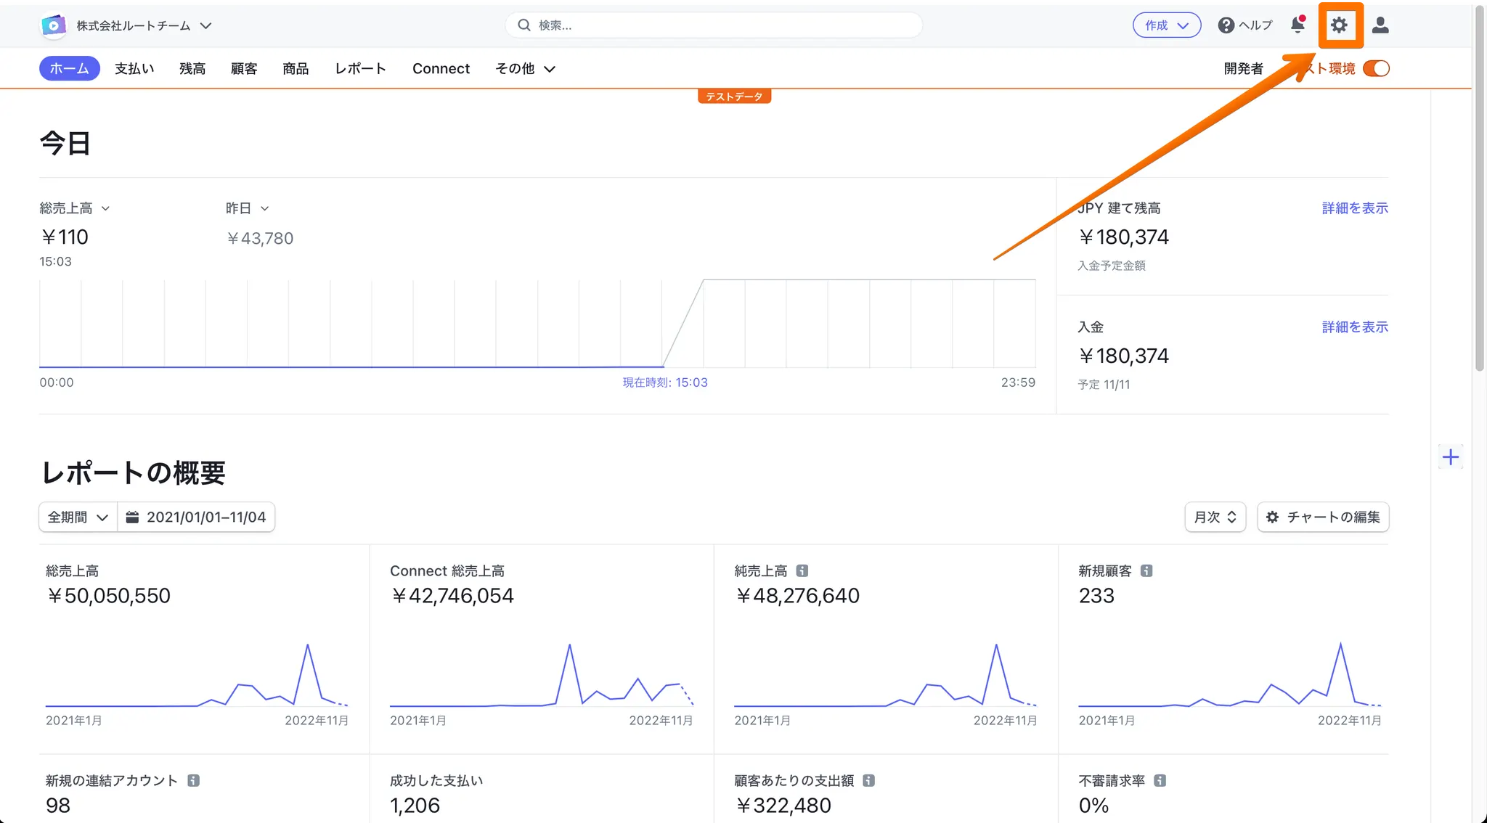Click info icon beside 純売上高
The image size is (1487, 823).
tap(802, 570)
